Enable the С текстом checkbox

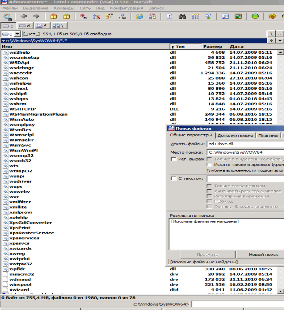coord(173,179)
